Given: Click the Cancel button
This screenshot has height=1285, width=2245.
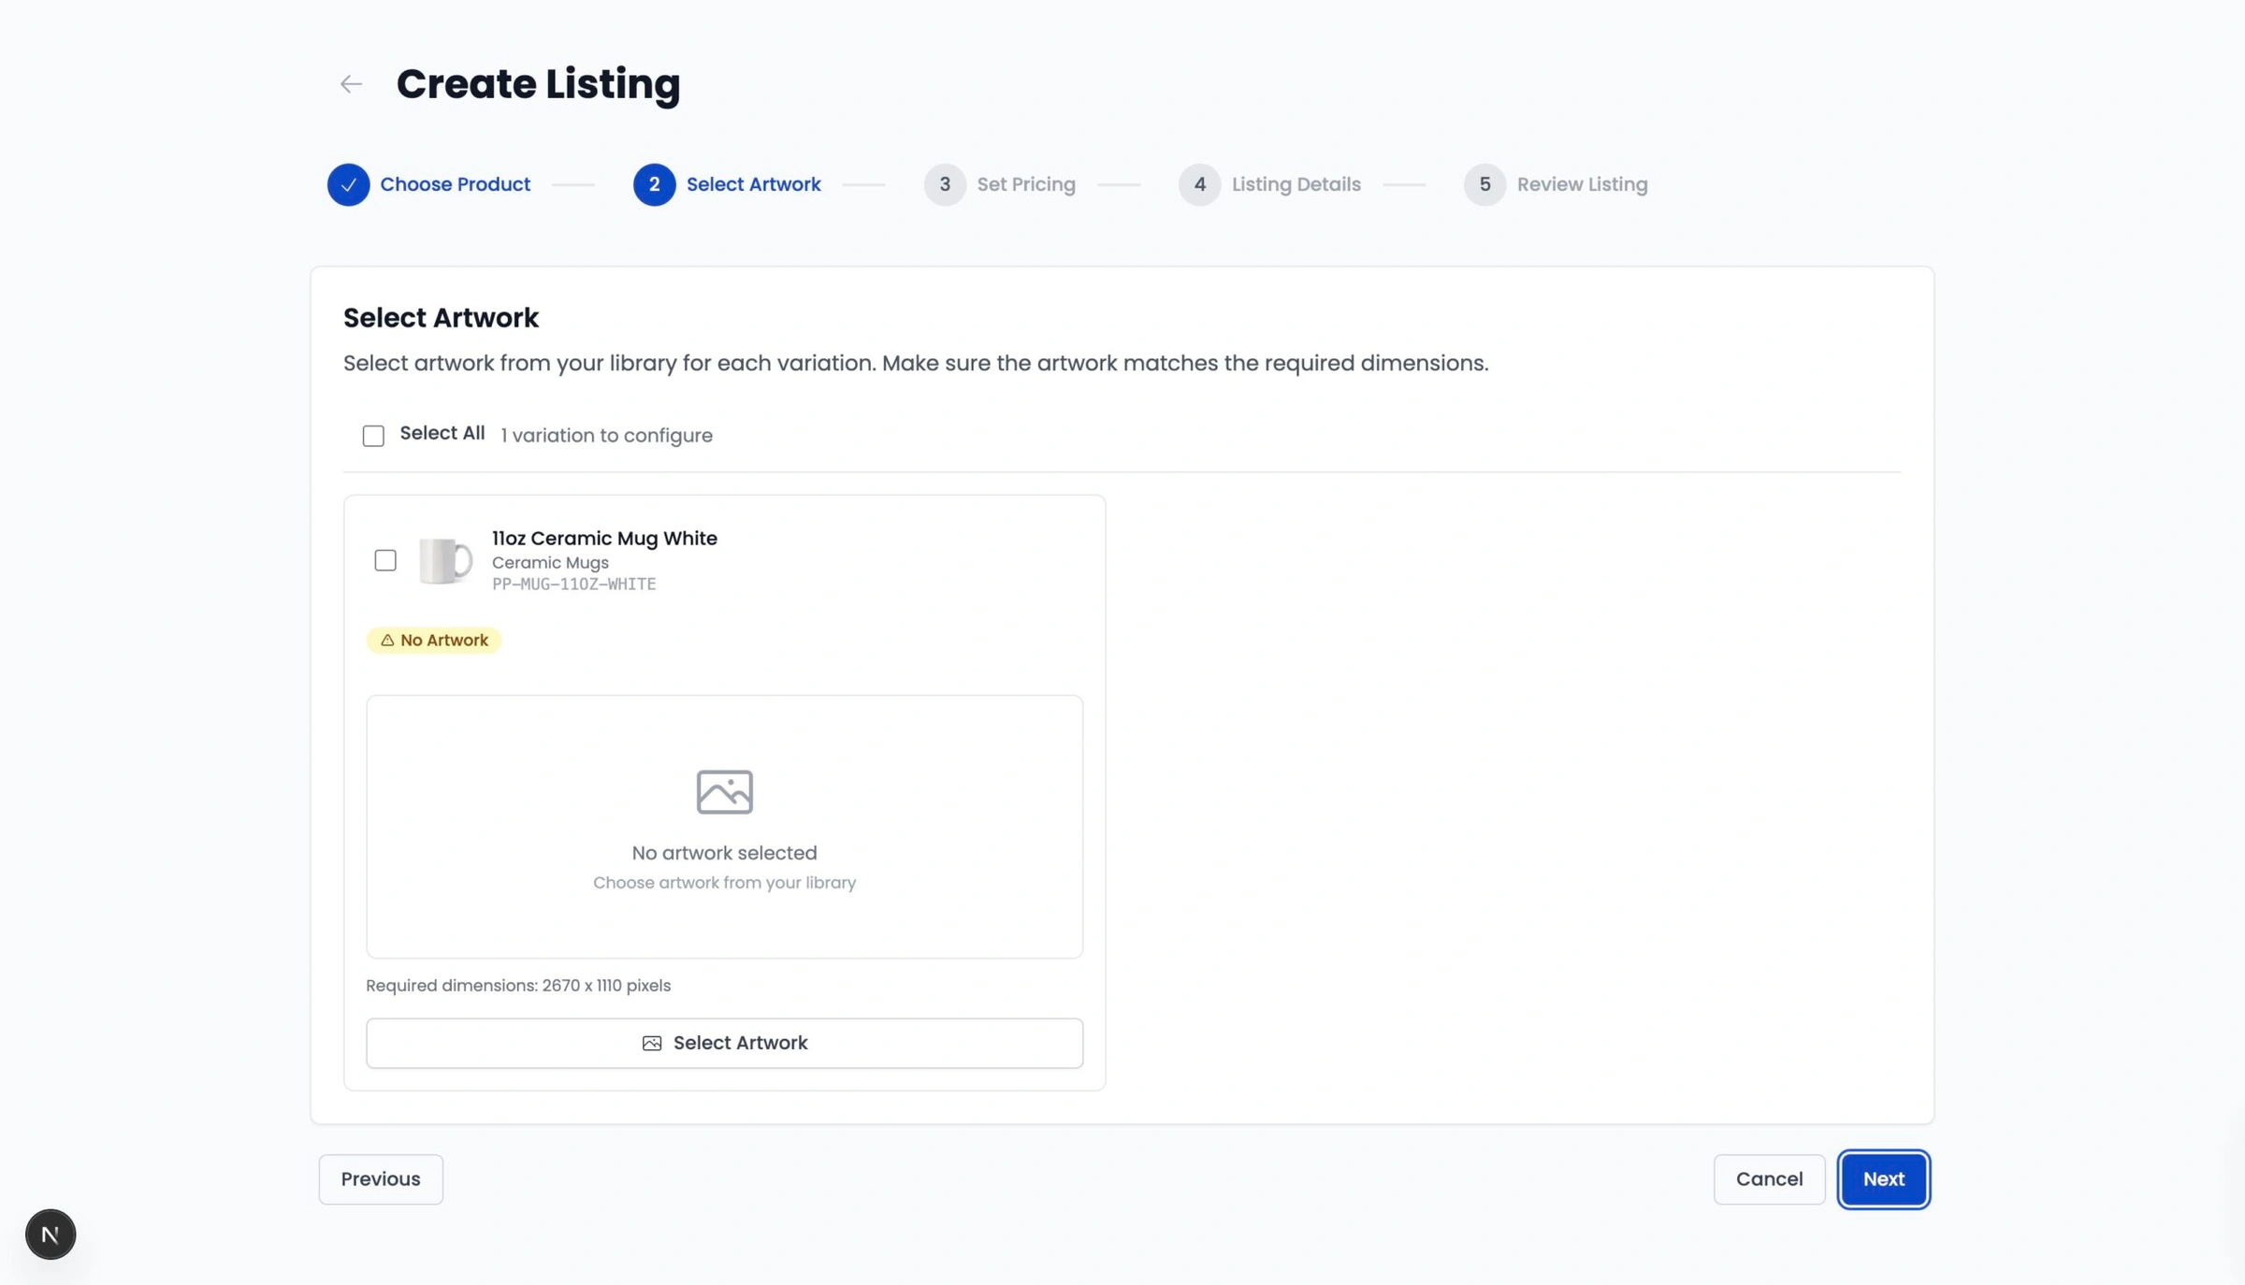Looking at the screenshot, I should coord(1769,1179).
